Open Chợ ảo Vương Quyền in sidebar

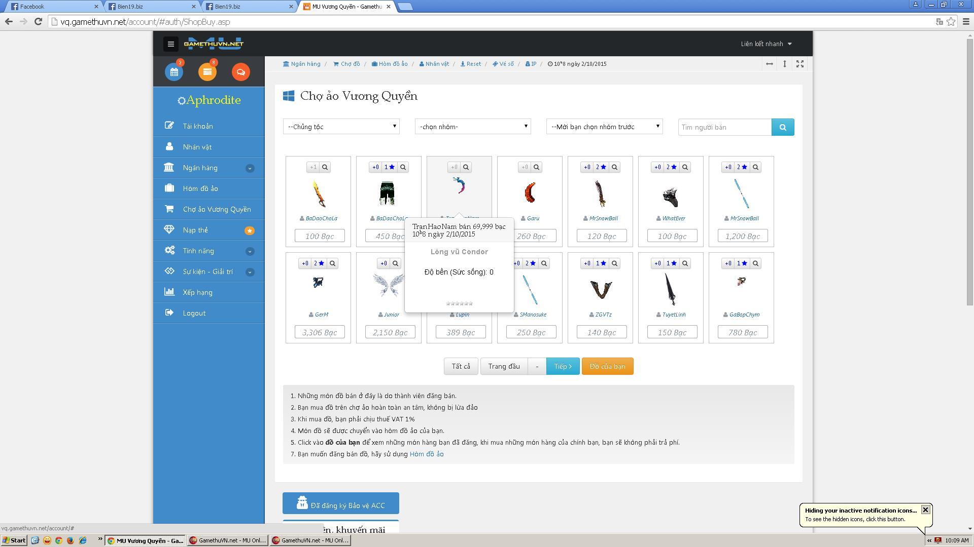[209, 209]
